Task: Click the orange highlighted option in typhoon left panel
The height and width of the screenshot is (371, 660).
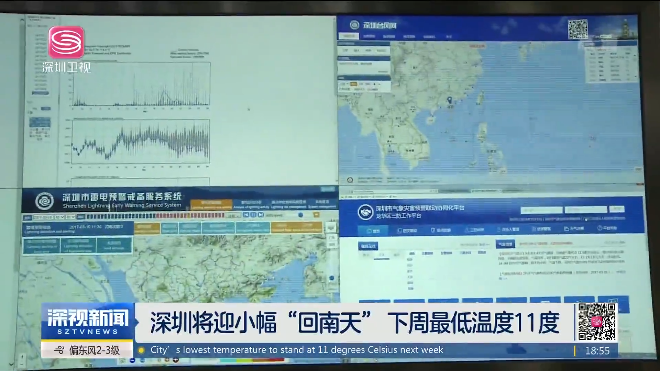Action: coord(354,84)
